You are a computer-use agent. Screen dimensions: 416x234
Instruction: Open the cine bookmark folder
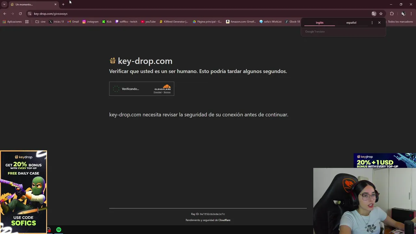point(40,22)
